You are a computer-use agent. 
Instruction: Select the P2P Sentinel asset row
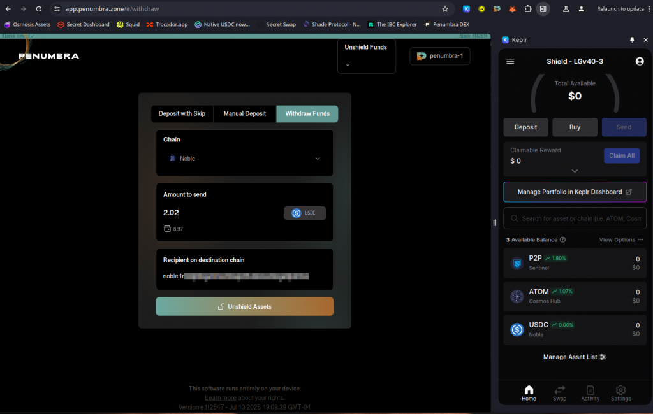click(x=575, y=263)
